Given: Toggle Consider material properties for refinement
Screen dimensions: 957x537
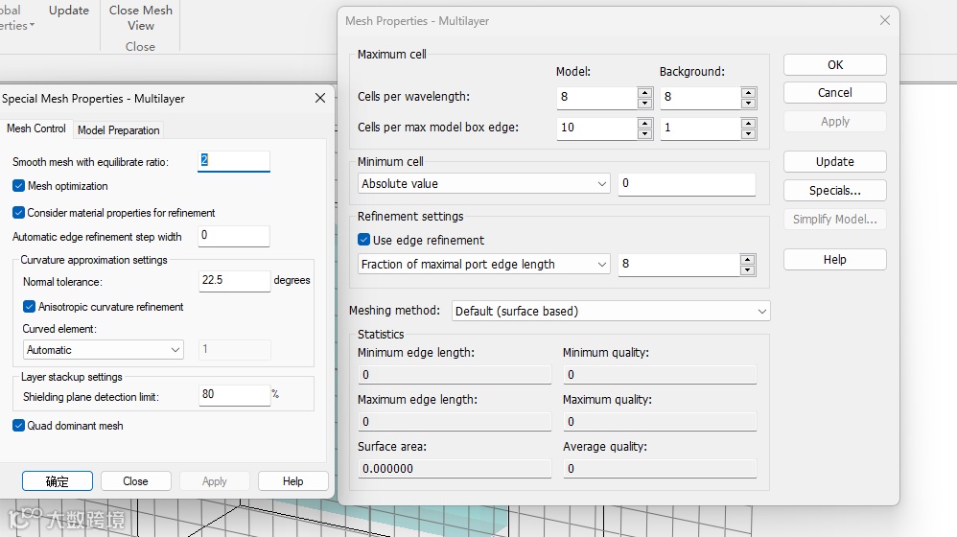Looking at the screenshot, I should (x=19, y=213).
